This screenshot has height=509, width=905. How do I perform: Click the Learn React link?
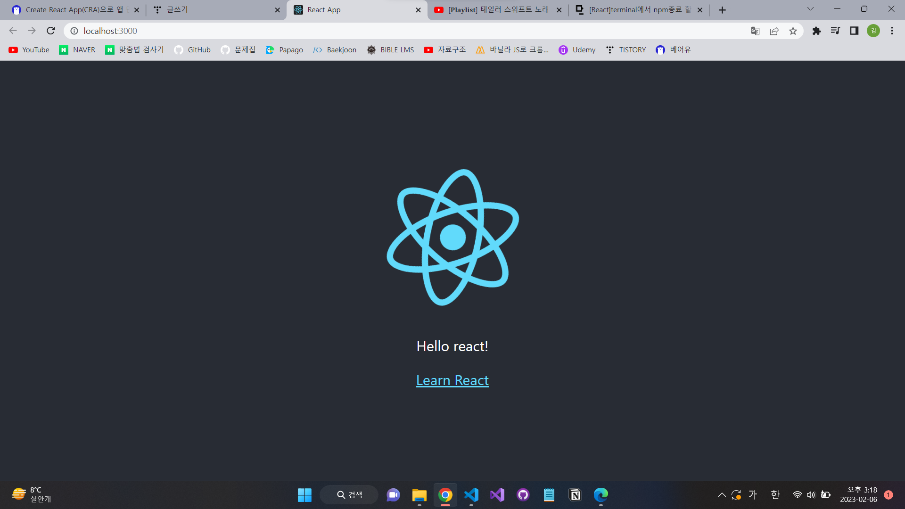(452, 380)
